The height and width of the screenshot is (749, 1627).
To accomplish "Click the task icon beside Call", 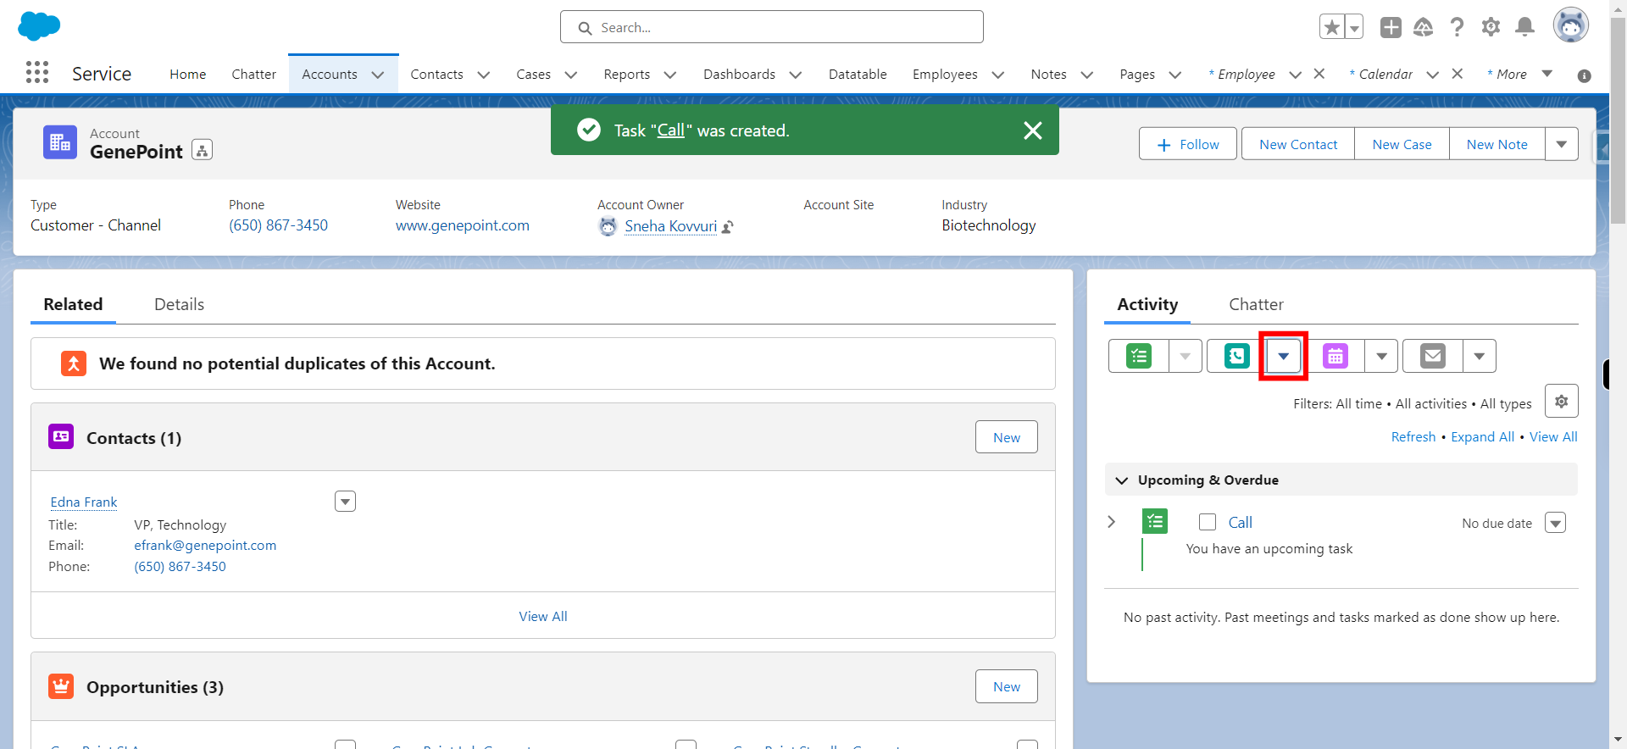I will click(1154, 521).
